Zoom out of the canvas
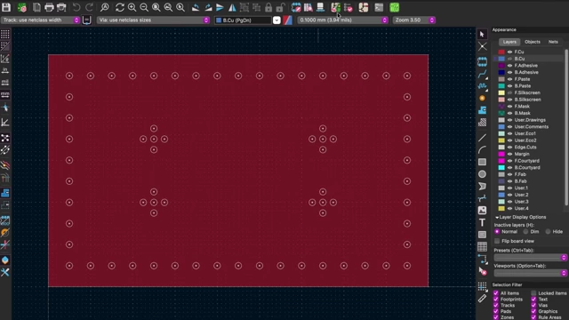Image resolution: width=569 pixels, height=320 pixels. point(144,7)
